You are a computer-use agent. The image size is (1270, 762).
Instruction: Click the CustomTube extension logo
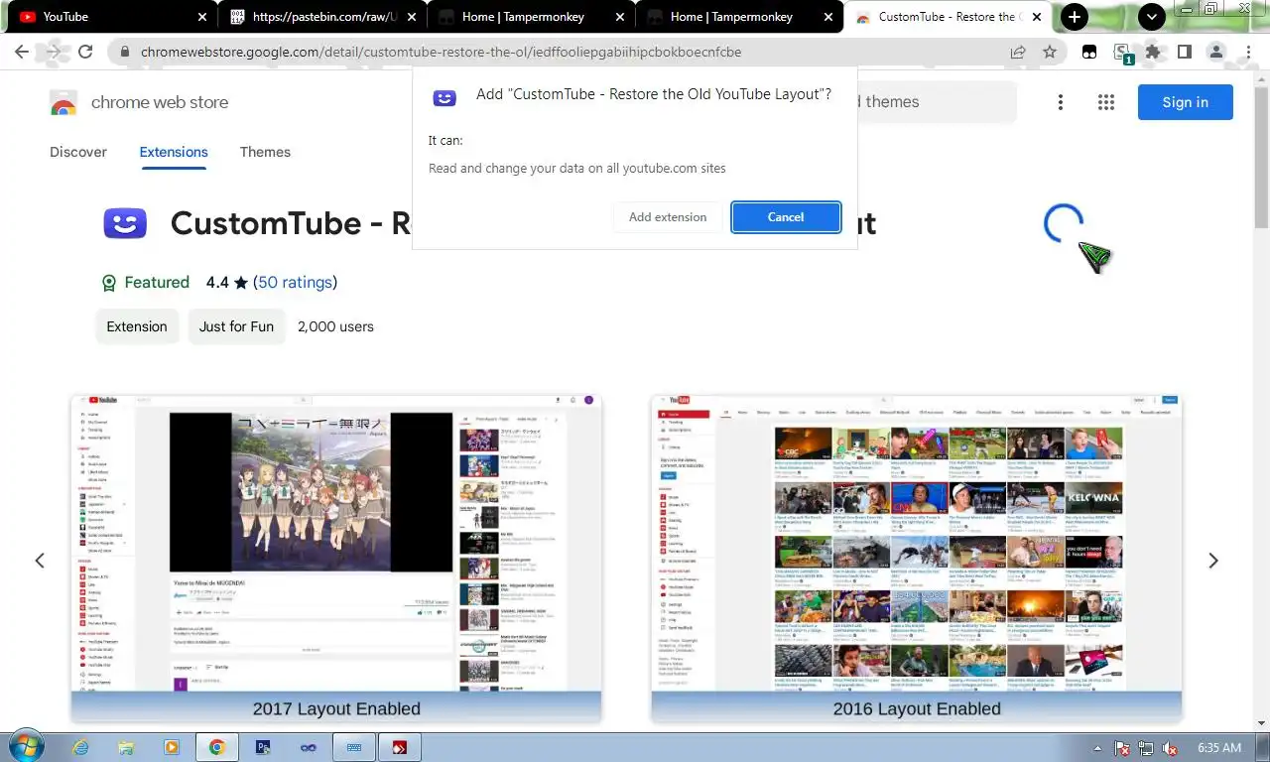(x=125, y=223)
